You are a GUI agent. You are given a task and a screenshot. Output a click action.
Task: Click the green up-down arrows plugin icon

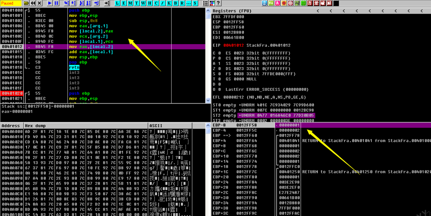[x=271, y=3]
